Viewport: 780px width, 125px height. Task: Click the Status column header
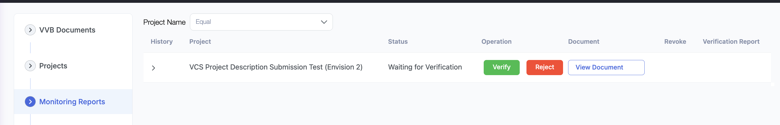coord(398,42)
